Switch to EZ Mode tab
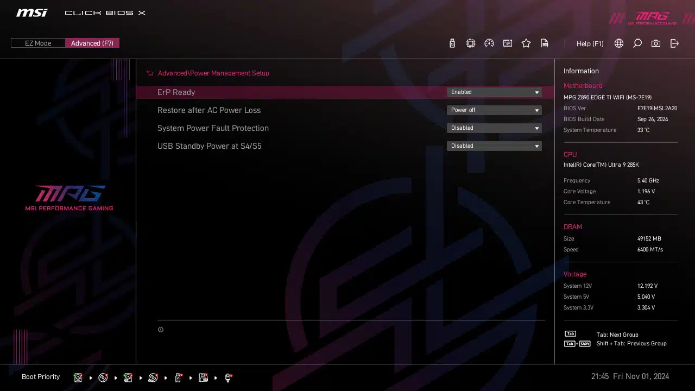Image resolution: width=695 pixels, height=391 pixels. [x=38, y=43]
